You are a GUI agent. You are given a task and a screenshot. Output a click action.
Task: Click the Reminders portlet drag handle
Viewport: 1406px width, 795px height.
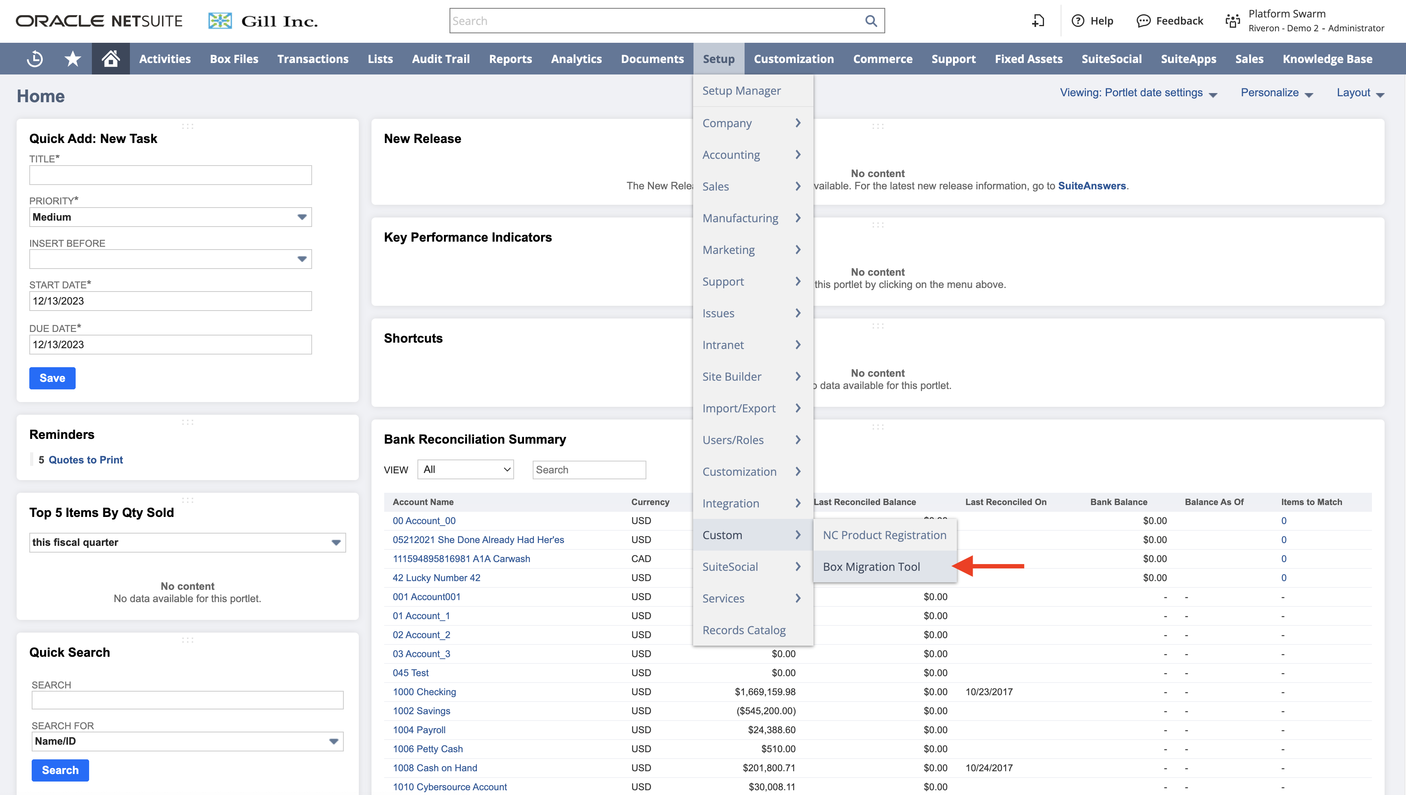click(187, 422)
